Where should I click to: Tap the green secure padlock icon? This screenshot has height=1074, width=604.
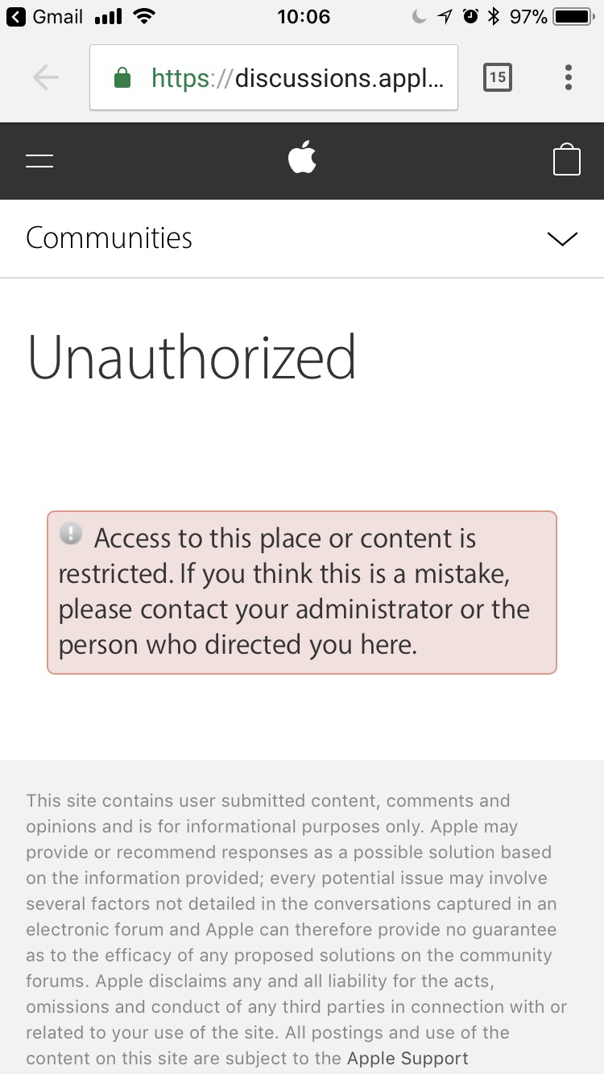point(122,78)
